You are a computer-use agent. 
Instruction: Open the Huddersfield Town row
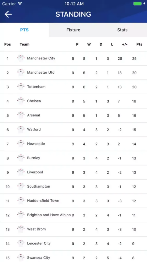point(73,201)
